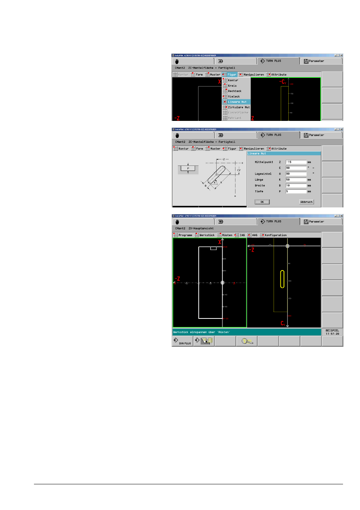
Task: Open the Konfiguration menu
Action: (x=273, y=235)
